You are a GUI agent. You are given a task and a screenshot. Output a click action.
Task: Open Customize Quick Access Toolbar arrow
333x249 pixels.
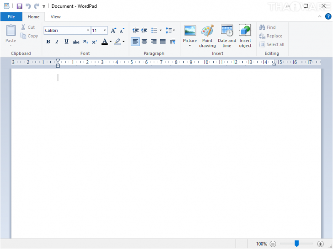point(44,6)
